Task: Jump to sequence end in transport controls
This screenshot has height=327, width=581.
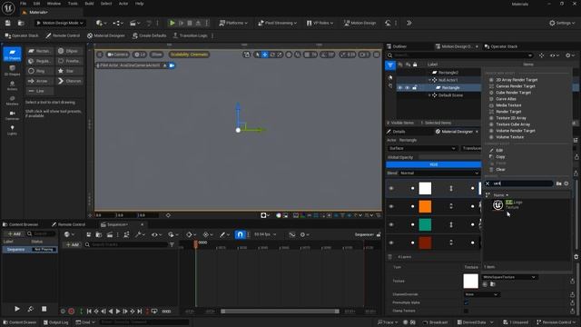Action: tap(140, 311)
